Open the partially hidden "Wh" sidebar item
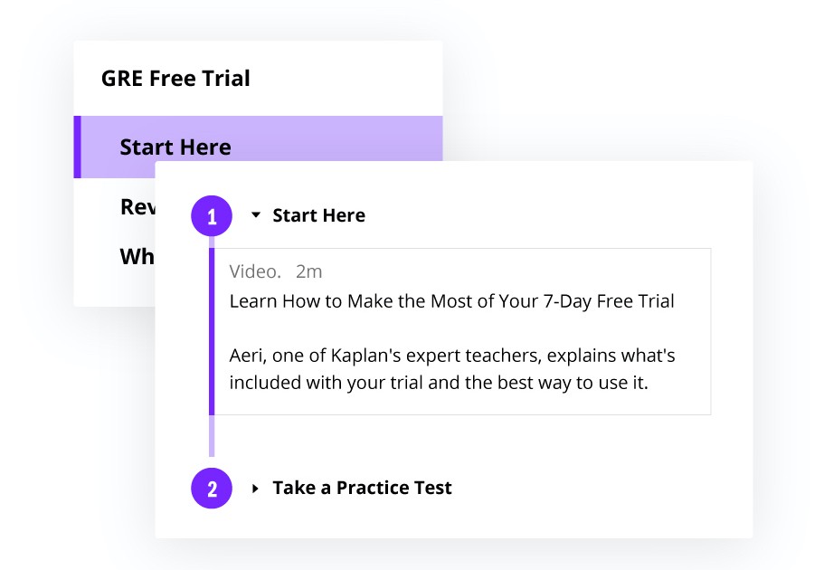Image resolution: width=824 pixels, height=570 pixels. point(137,256)
